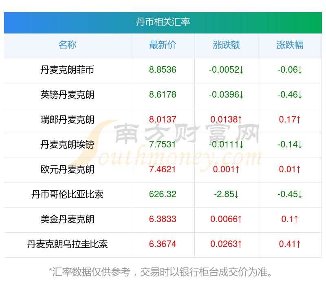
Task: Select the 涨跌幅 column header
Action: [x=290, y=45]
